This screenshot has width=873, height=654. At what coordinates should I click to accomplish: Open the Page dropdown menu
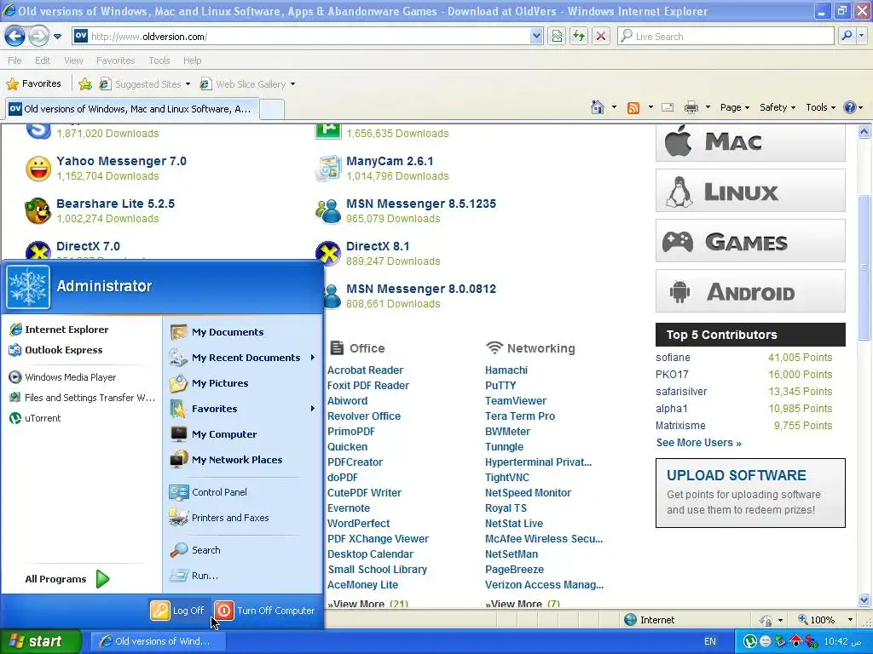tap(735, 107)
